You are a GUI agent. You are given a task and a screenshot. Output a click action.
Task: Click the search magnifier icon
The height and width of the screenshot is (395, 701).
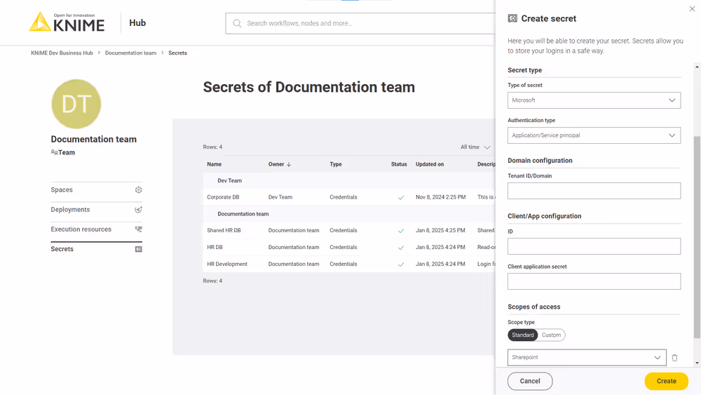pyautogui.click(x=237, y=23)
